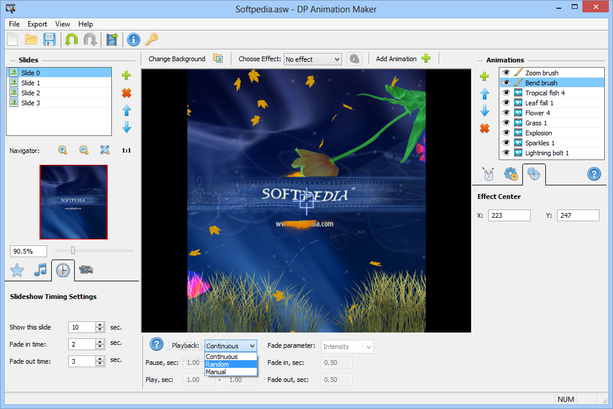
Task: Click the Navigator preview thumbnail
Action: point(74,202)
